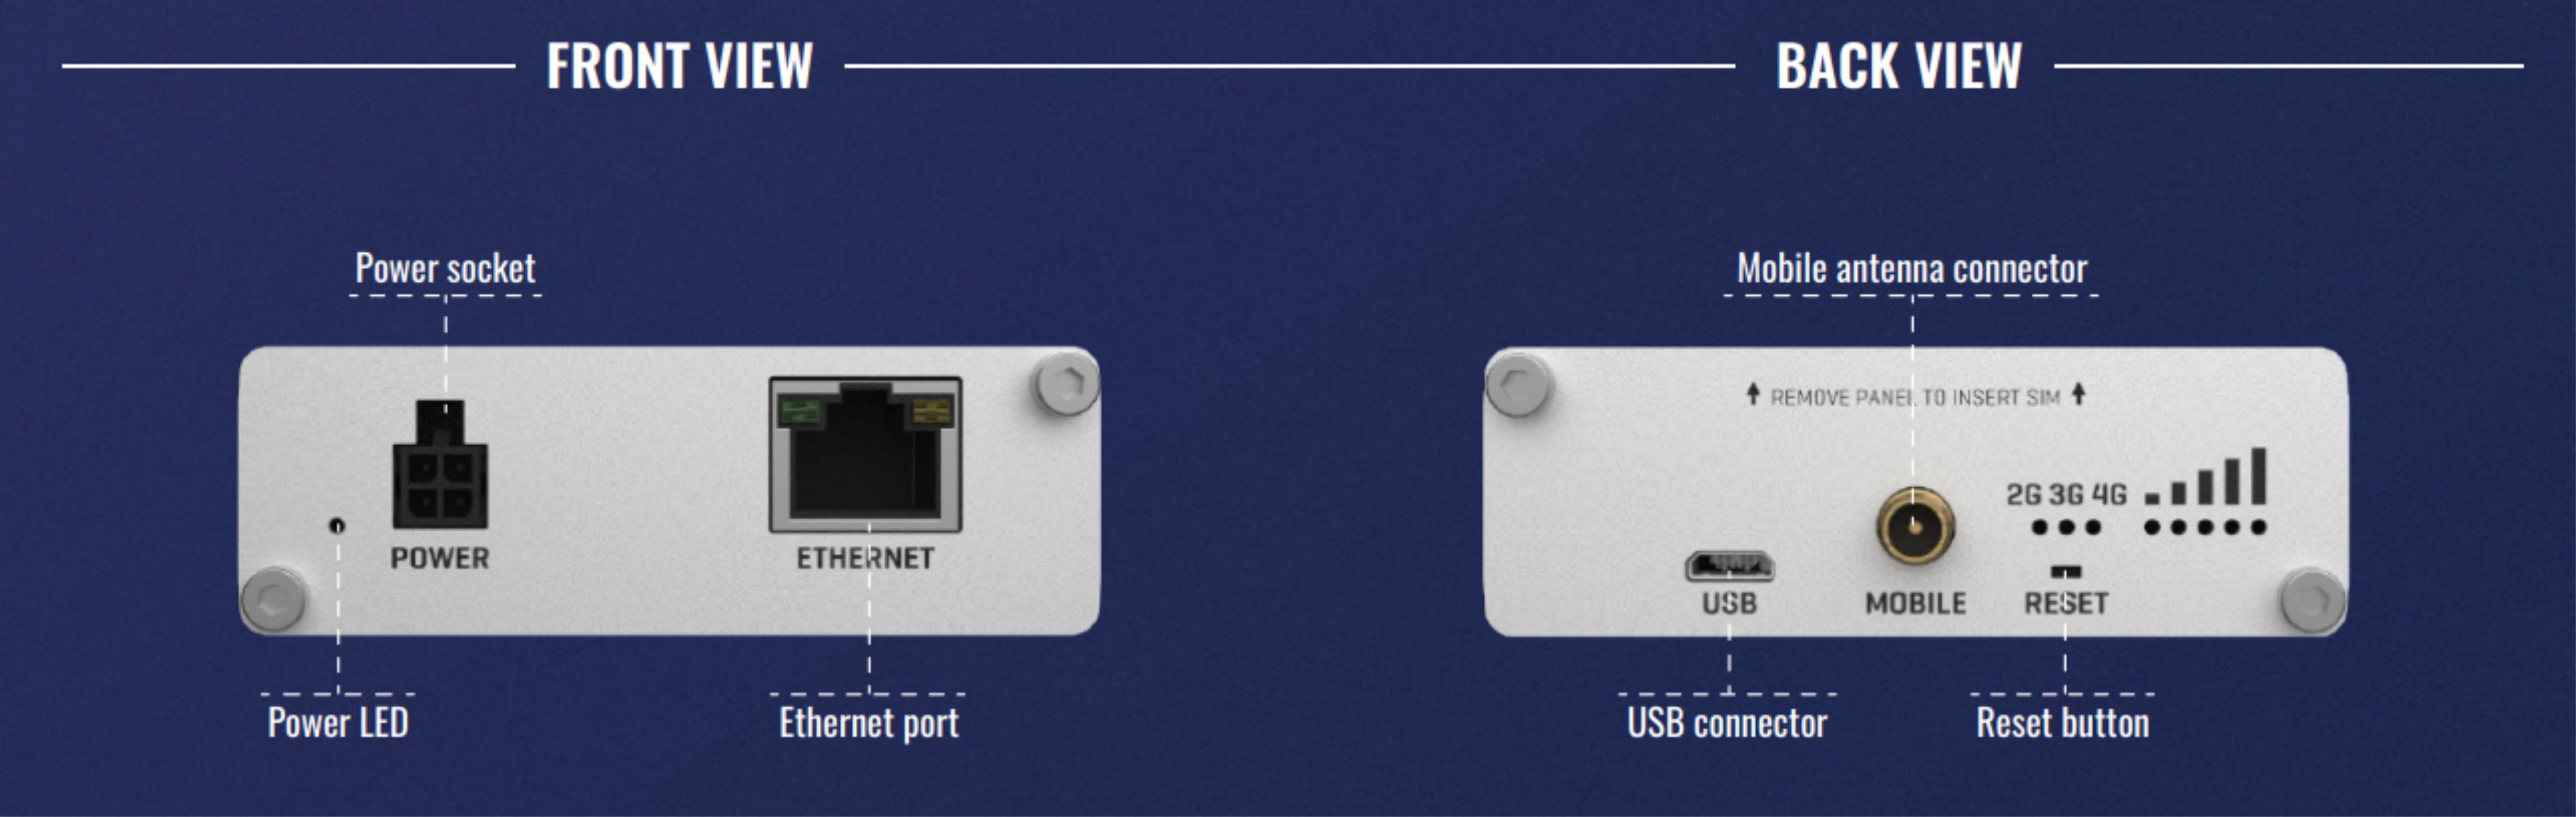The width and height of the screenshot is (2576, 817).
Task: Click the 'Power socket' label
Action: point(445,268)
